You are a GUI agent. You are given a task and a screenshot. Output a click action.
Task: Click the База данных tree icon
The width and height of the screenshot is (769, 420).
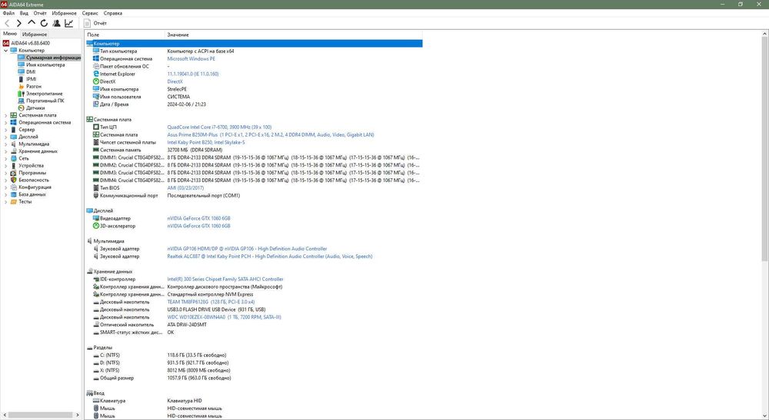[13, 194]
